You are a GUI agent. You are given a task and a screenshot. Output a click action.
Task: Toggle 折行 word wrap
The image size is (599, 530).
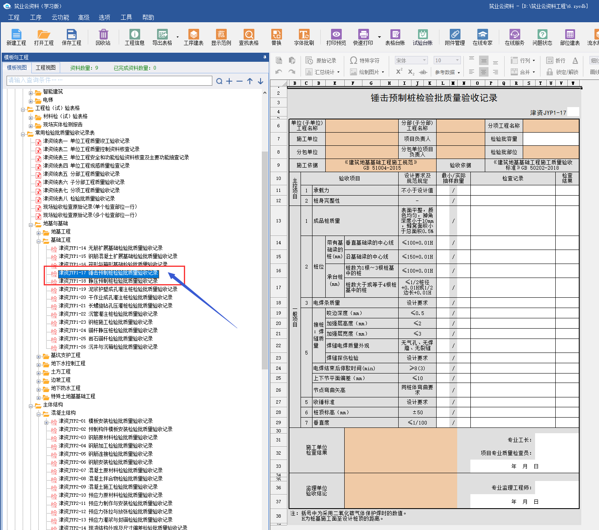coord(556,61)
